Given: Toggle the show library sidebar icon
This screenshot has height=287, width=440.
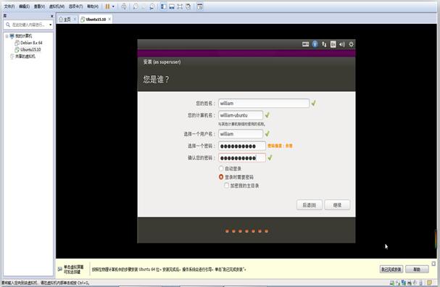Looking at the screenshot, I should tap(163, 7).
